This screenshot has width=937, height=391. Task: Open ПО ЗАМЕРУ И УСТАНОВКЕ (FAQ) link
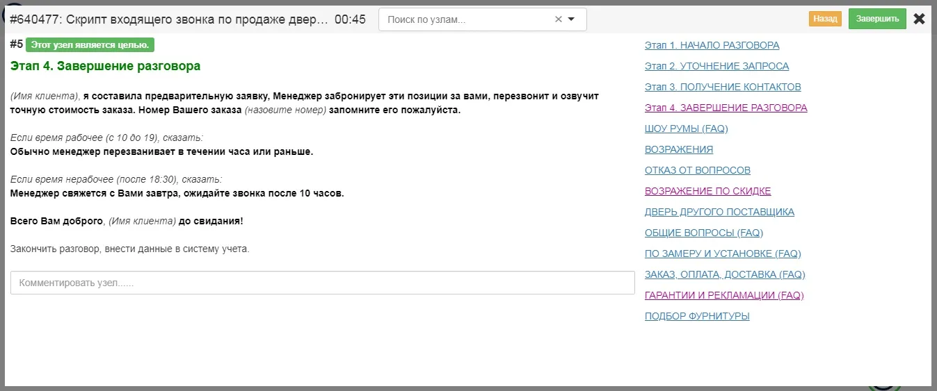(x=723, y=253)
